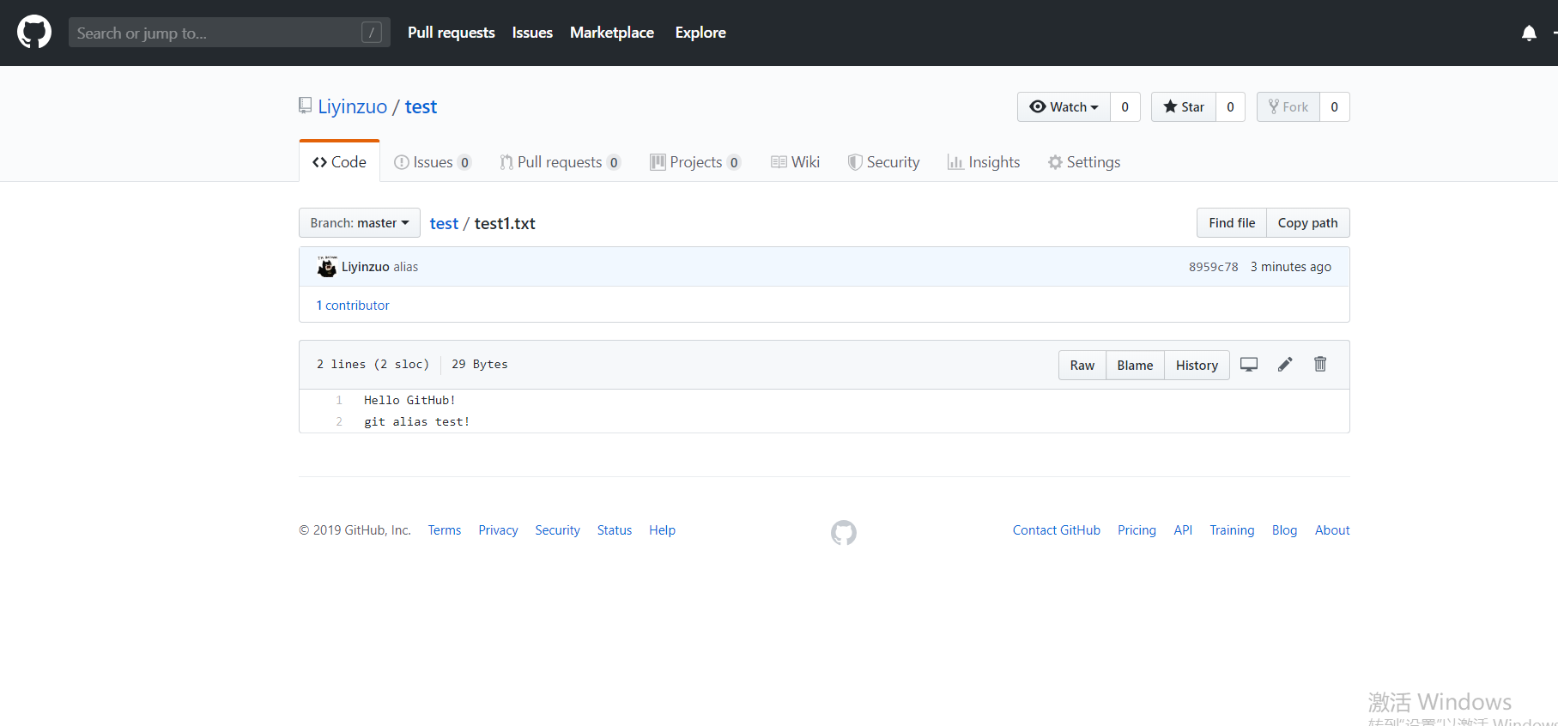The image size is (1558, 726).
Task: Switch to the repository Security tab
Action: (x=883, y=162)
